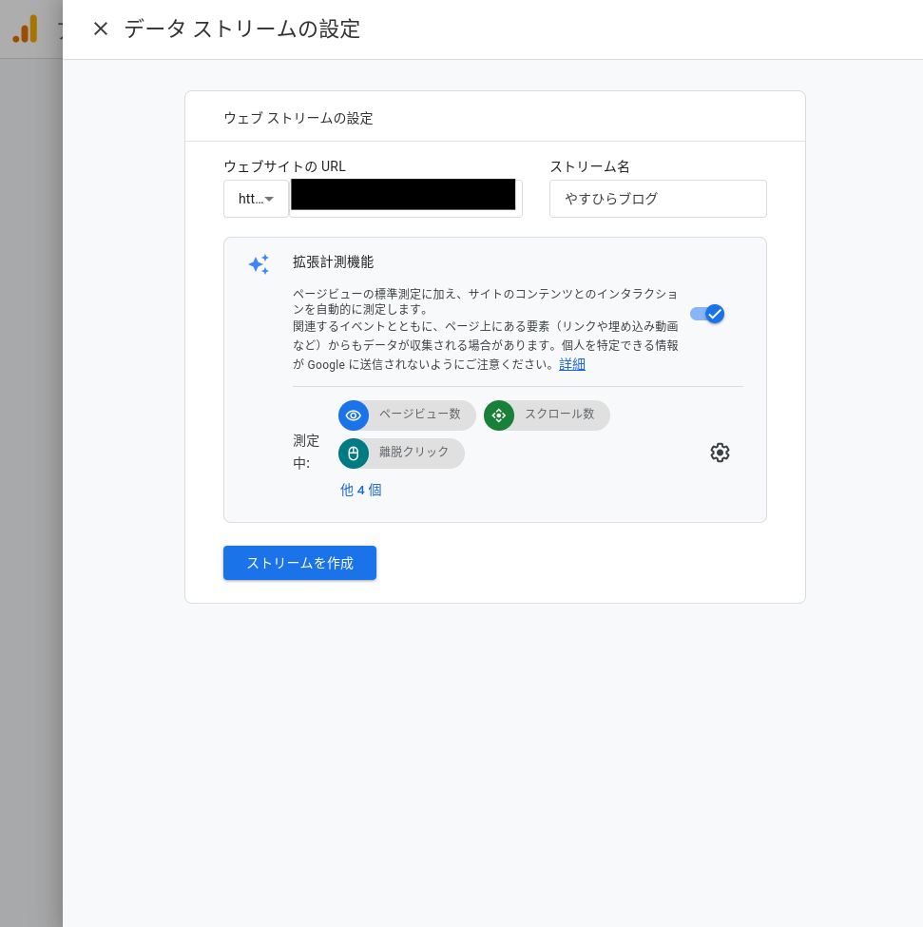Click the caret arrow in protocol selector

point(269,199)
